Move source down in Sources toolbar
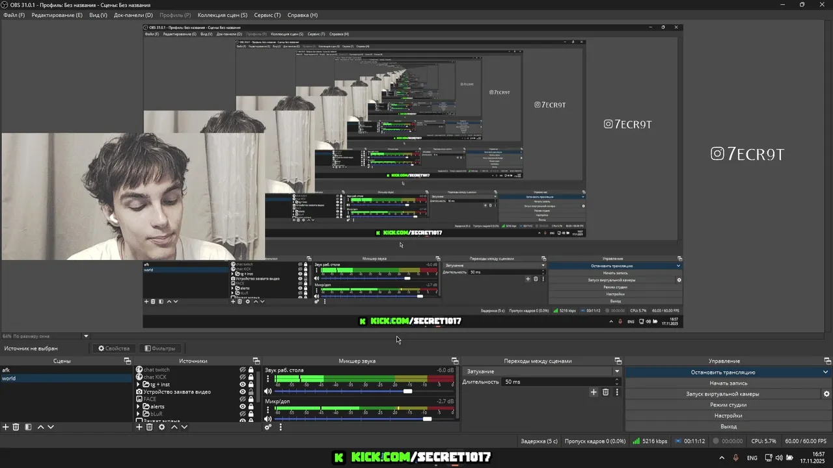The image size is (833, 468). 184,427
